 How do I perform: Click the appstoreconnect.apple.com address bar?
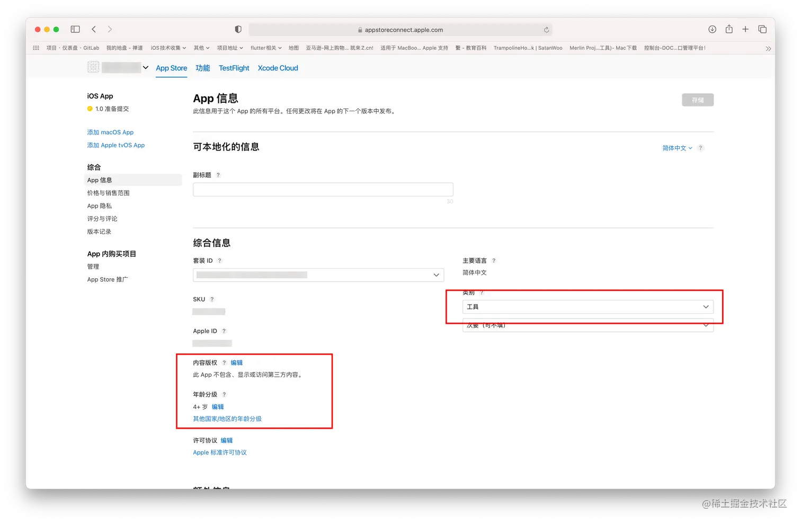tap(400, 30)
